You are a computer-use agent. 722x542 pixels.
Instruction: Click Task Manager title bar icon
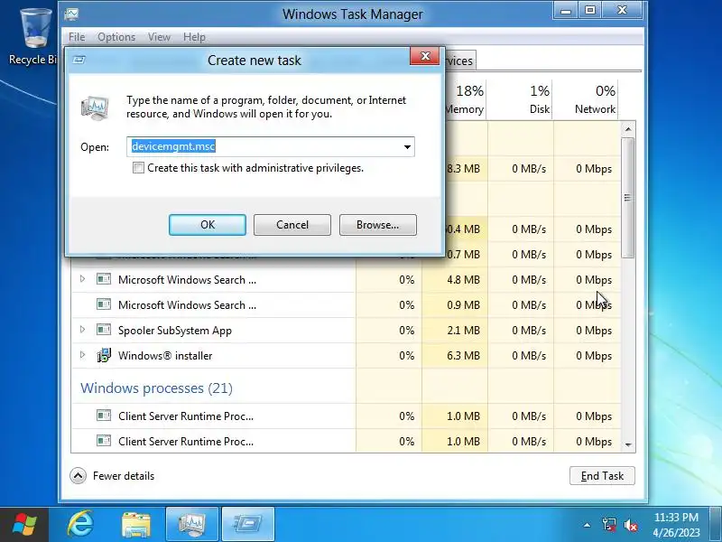coord(71,14)
